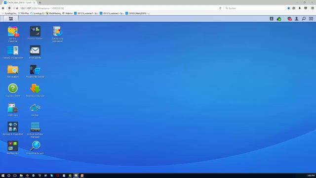
Task: Bookmark this page with the star icon
Action: (x=288, y=8)
